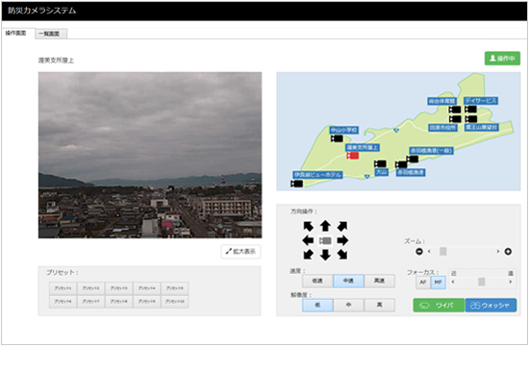Enable MF manual focus mode
This screenshot has width=529, height=373.
[x=438, y=283]
